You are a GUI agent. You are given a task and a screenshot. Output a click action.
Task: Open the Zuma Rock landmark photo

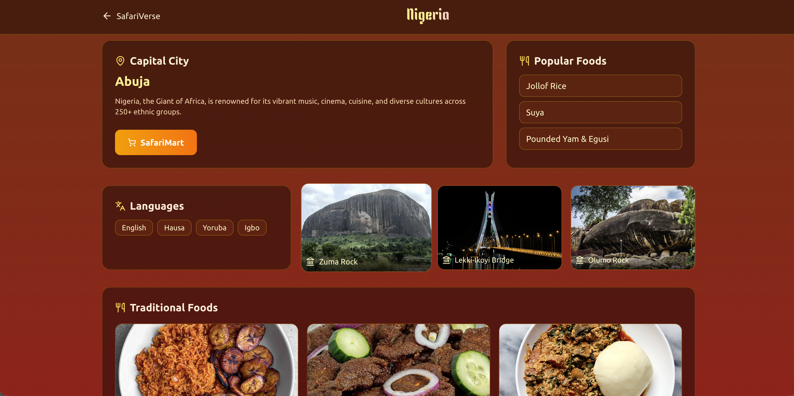click(x=367, y=228)
